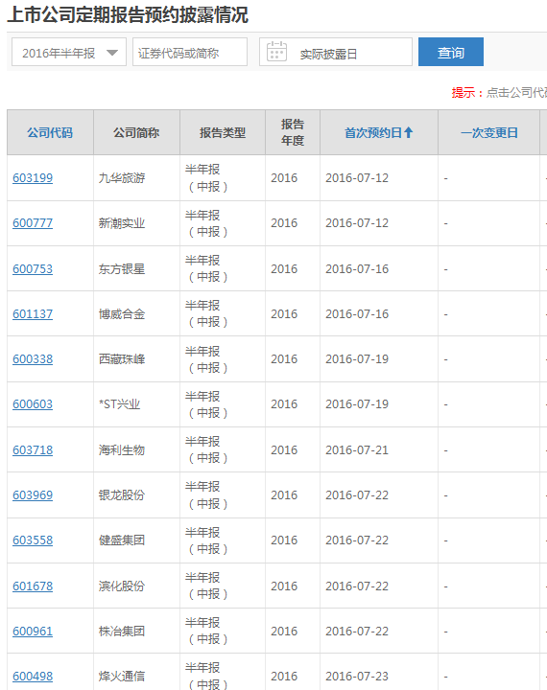Open company code 603718 link
Screen dimensions: 547x690
pyautogui.click(x=33, y=450)
